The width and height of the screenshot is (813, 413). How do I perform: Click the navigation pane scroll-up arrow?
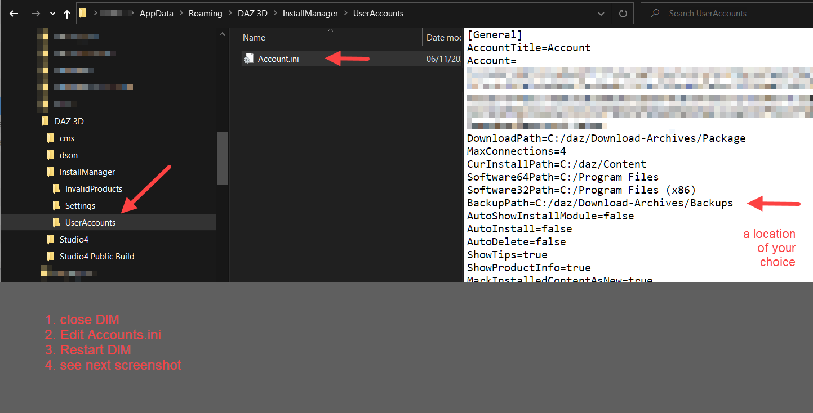coord(222,35)
